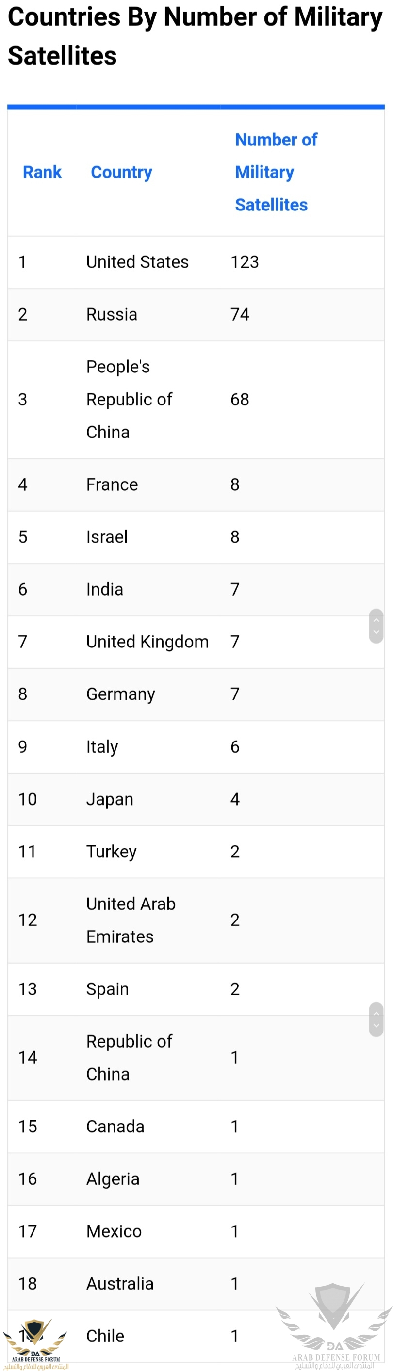Sort by the Country column header

coord(121,172)
